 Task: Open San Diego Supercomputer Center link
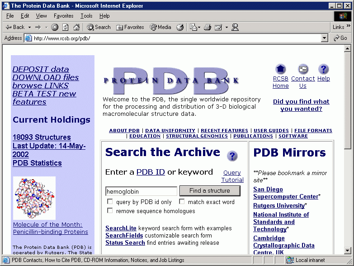[x=286, y=193]
